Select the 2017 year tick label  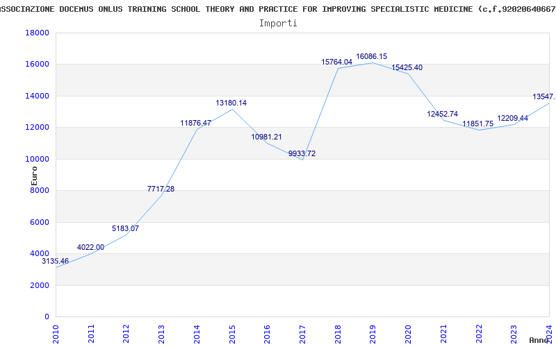[302, 334]
